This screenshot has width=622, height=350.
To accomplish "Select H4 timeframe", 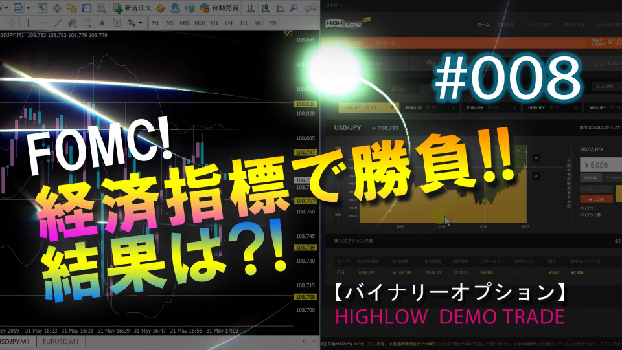I will pos(229,23).
